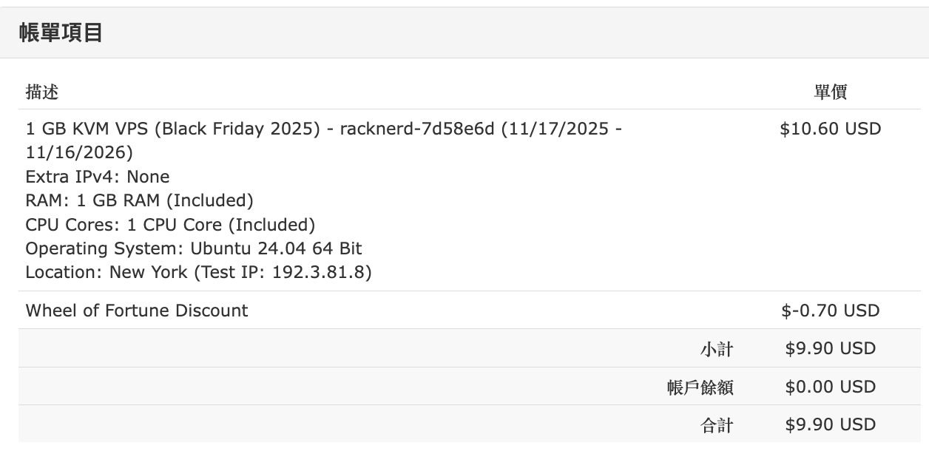Click the Extra IPv4: None line

pyautogui.click(x=98, y=177)
